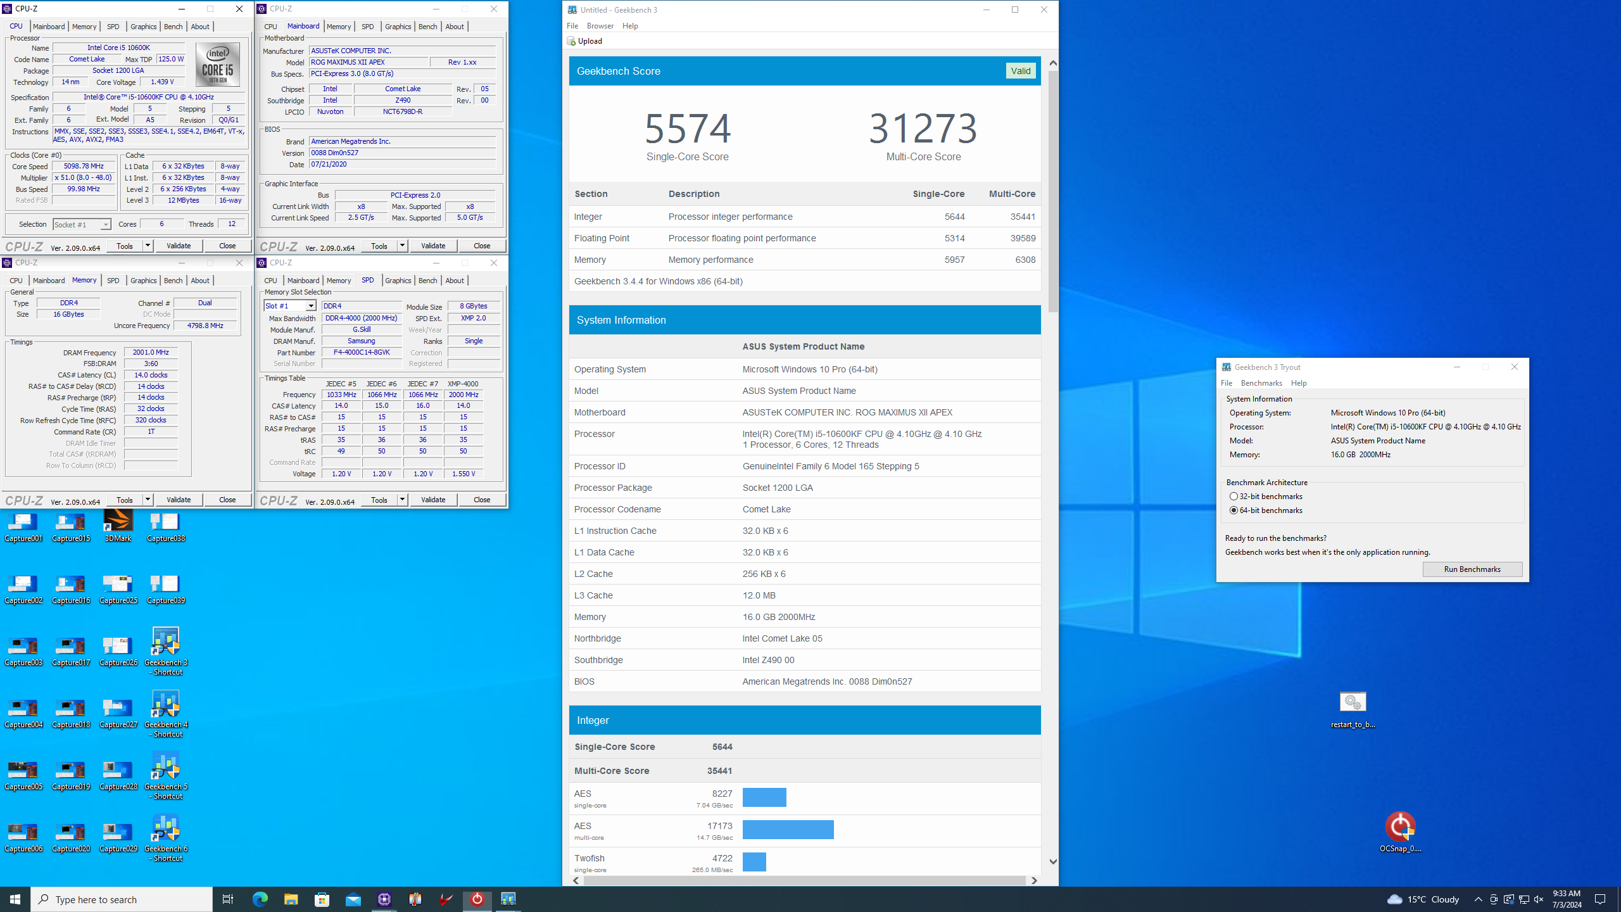Show hidden system tray icons
Viewport: 1621px width, 912px height.
pyautogui.click(x=1478, y=899)
